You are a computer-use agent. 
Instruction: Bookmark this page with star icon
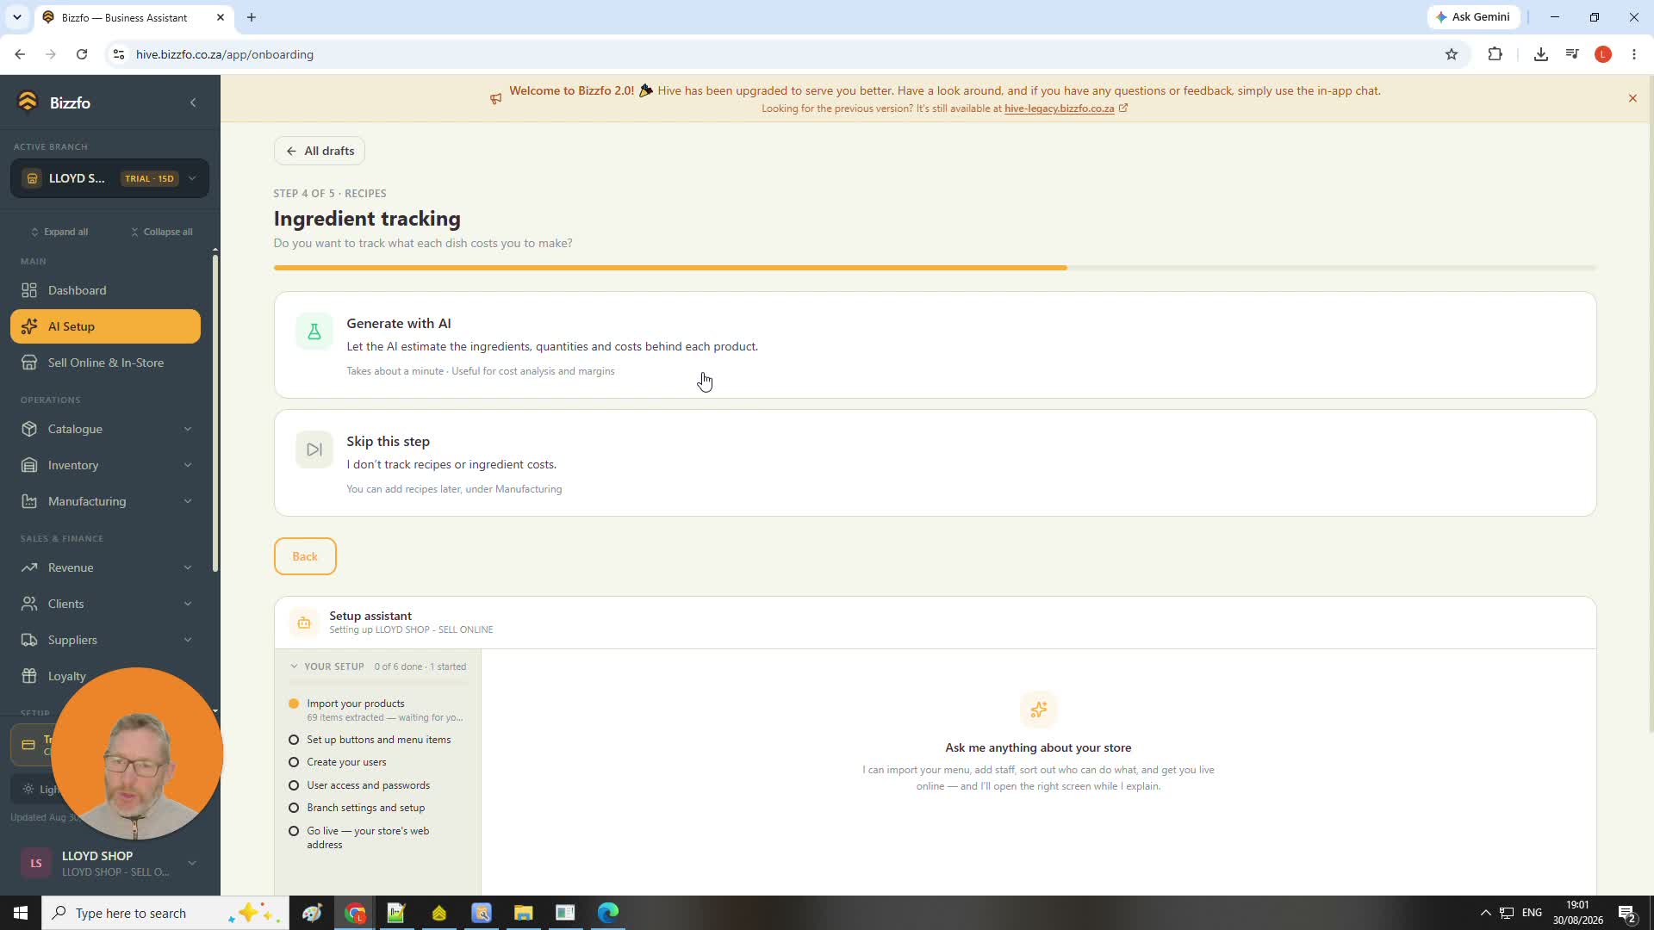(x=1452, y=54)
